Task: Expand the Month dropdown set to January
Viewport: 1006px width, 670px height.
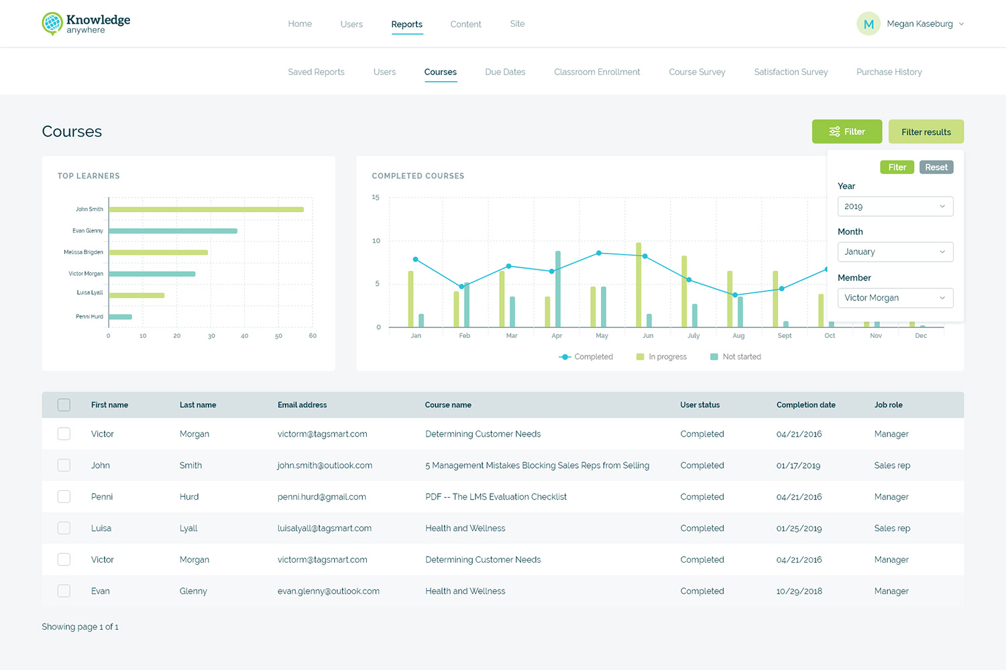Action: coord(895,252)
